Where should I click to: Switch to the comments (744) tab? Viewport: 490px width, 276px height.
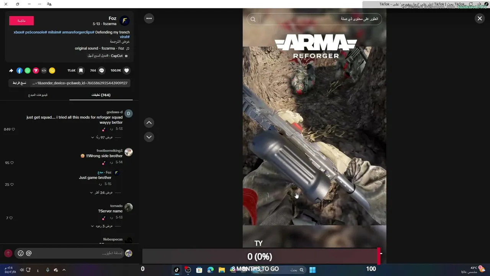[x=101, y=95]
